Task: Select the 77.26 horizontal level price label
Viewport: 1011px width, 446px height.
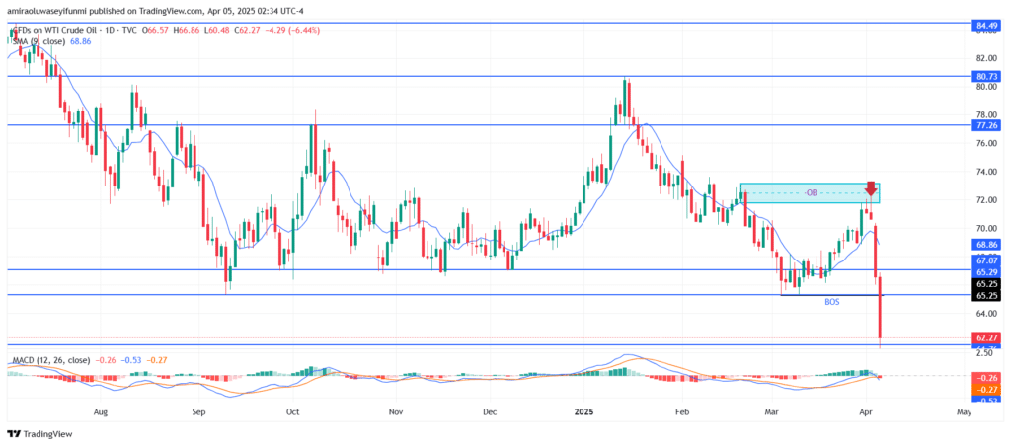Action: coord(987,126)
